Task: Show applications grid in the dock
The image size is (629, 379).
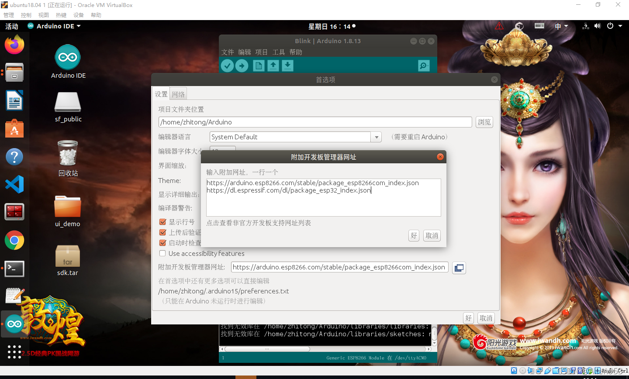Action: point(14,351)
